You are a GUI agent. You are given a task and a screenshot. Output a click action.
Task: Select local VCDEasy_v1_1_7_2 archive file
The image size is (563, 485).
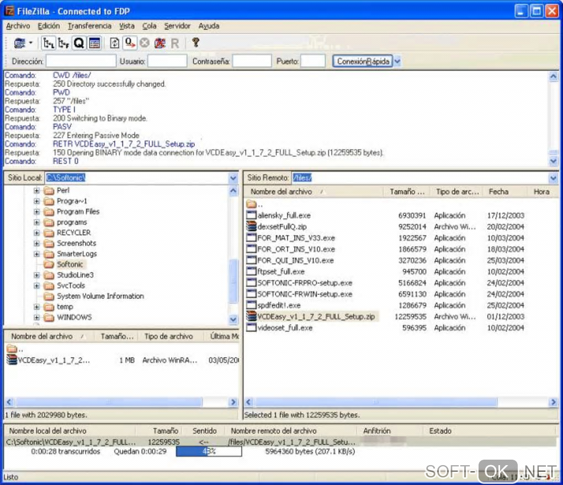[x=54, y=360]
